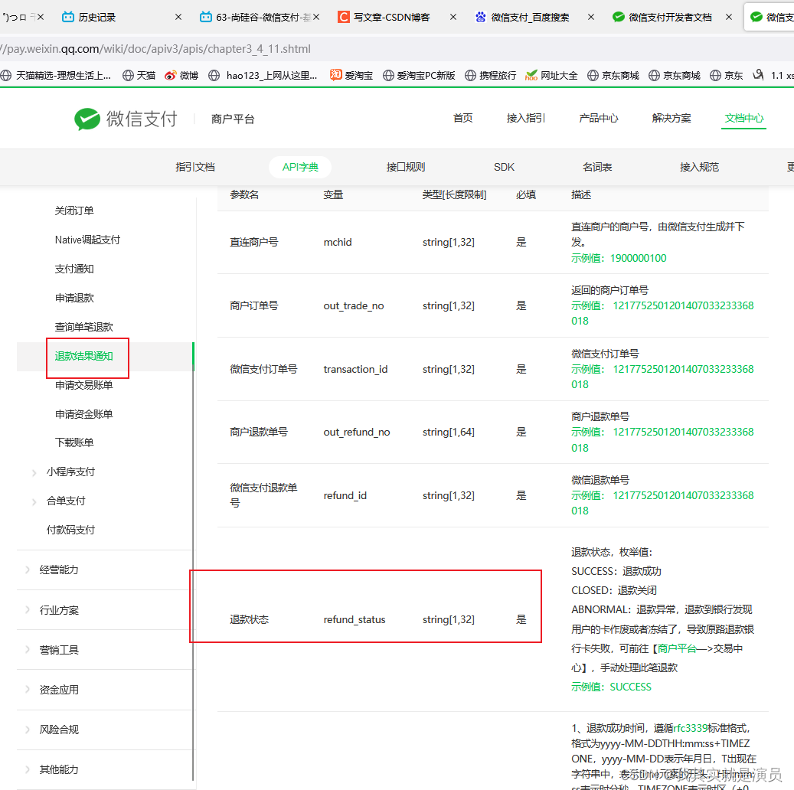Open 支付通知 in sidebar
Image resolution: width=794 pixels, height=790 pixels.
click(74, 269)
